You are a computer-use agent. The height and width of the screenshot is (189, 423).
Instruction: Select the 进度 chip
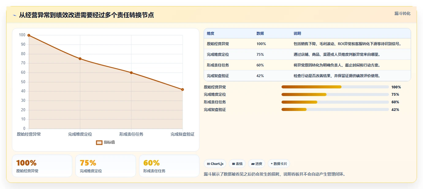(256, 164)
